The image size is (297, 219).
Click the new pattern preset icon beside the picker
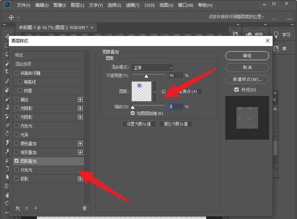[164, 91]
